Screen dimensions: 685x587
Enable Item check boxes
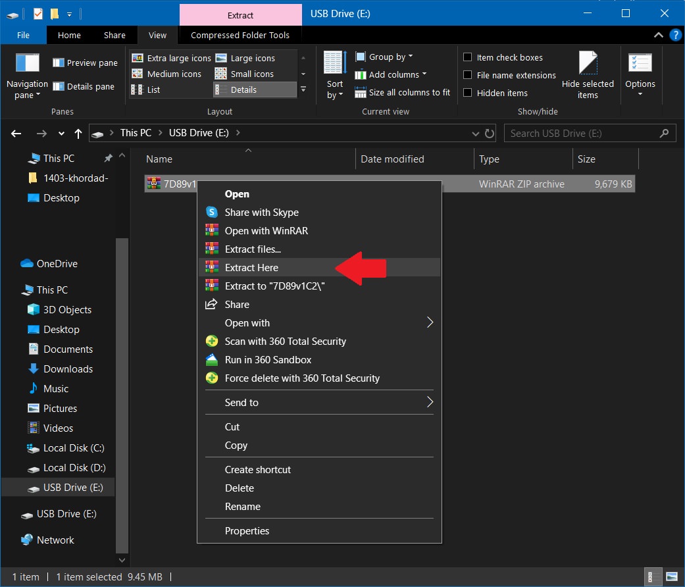tap(467, 57)
